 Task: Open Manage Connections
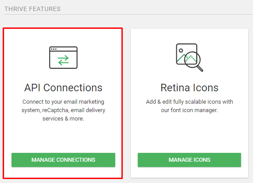coord(63,160)
